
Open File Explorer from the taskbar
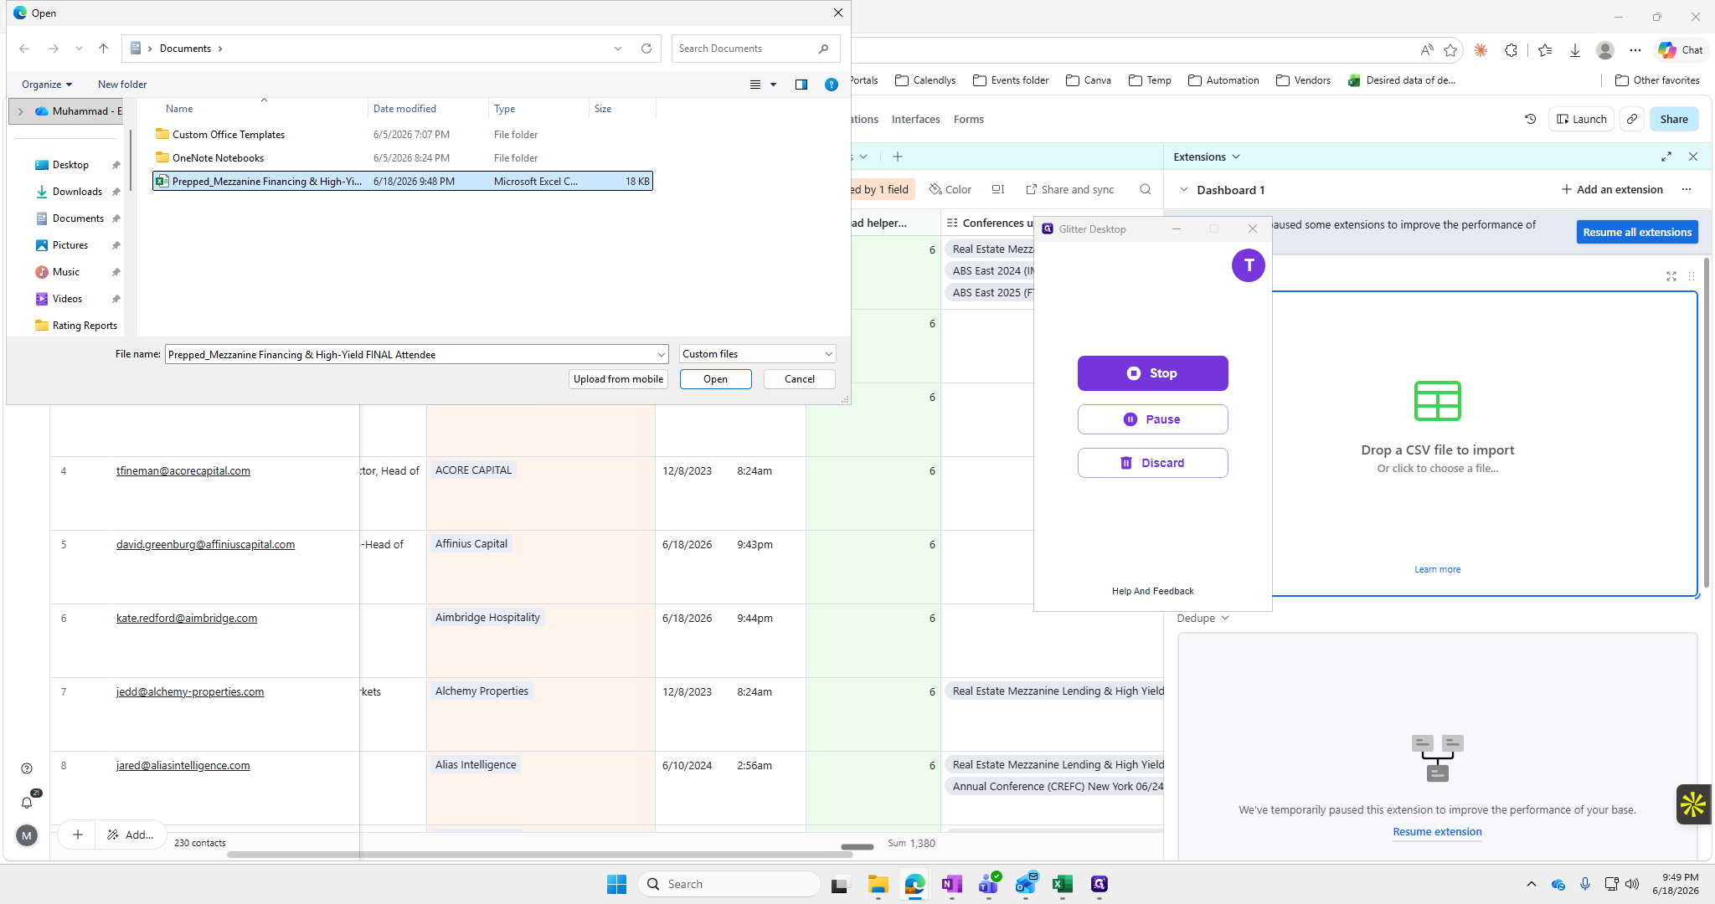878,884
